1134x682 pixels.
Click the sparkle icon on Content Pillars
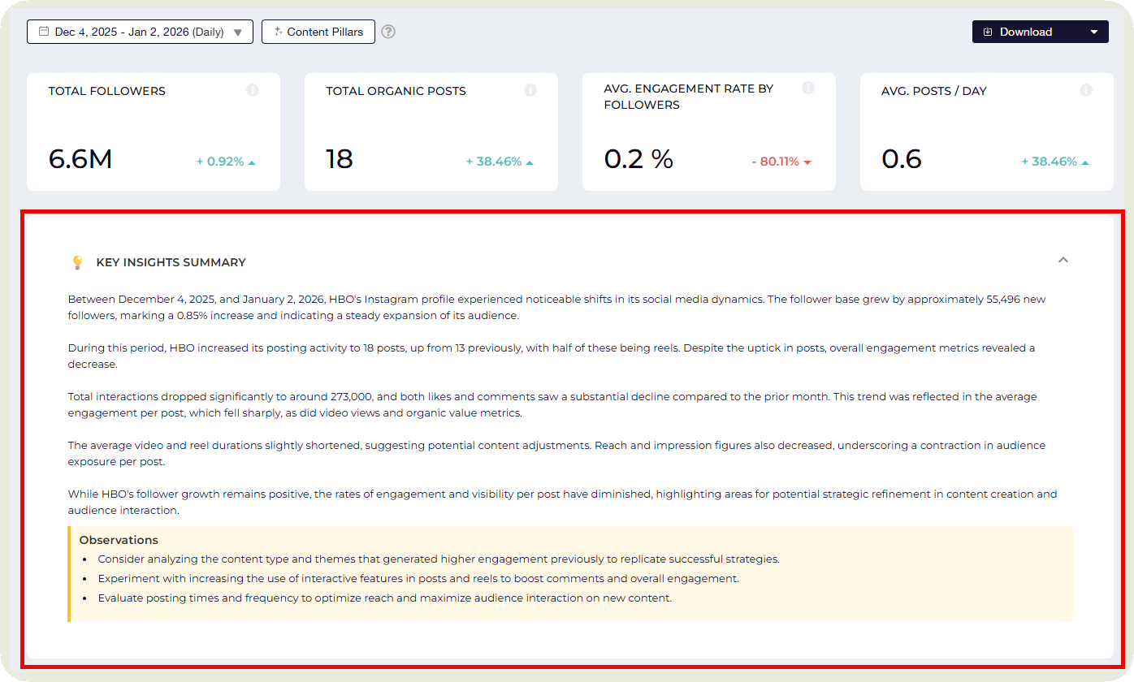point(279,31)
